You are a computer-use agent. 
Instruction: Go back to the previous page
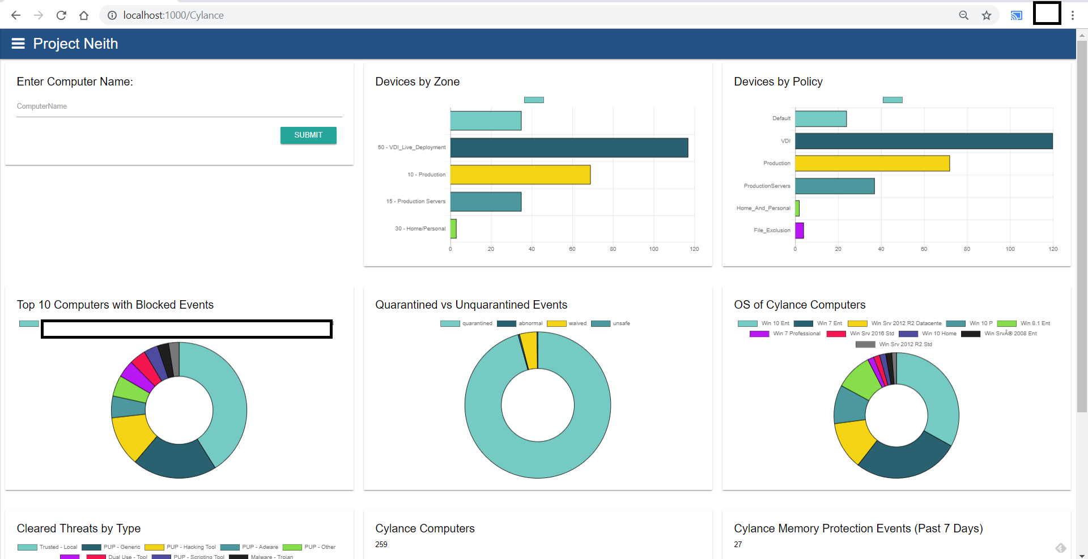16,15
